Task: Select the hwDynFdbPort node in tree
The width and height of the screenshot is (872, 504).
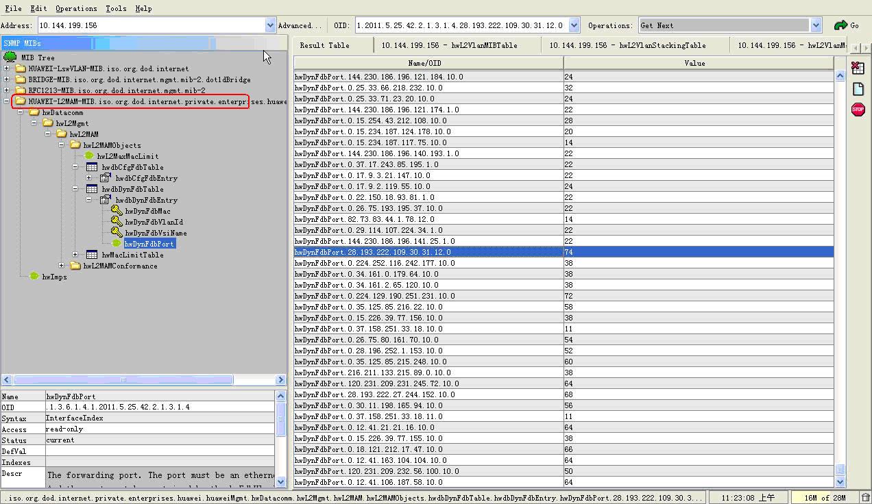Action: tap(149, 244)
